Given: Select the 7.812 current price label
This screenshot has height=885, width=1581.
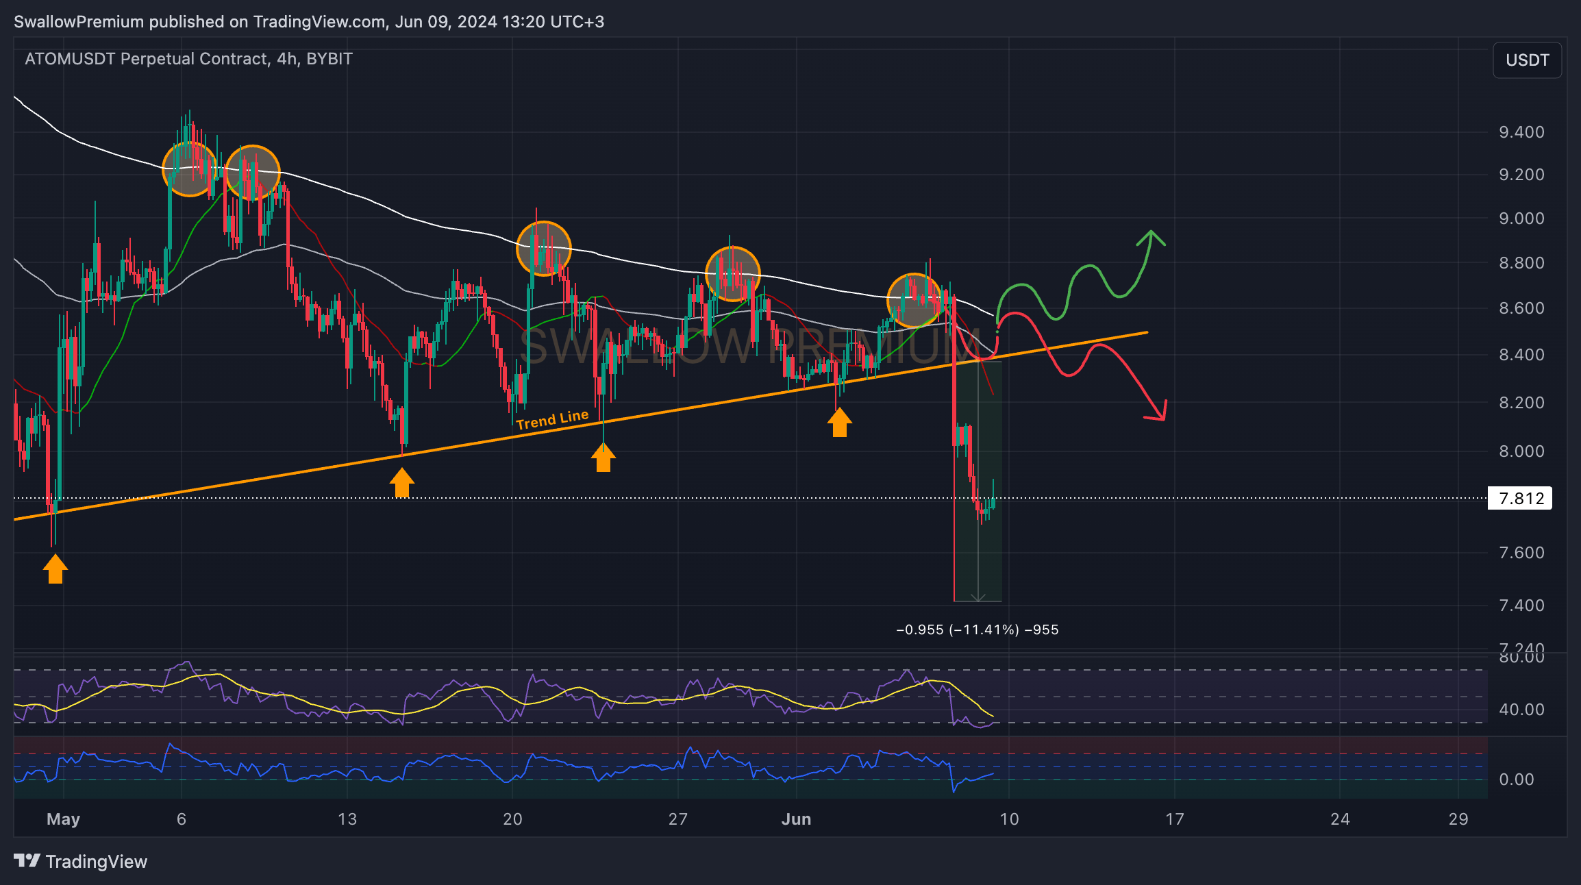Looking at the screenshot, I should 1521,498.
